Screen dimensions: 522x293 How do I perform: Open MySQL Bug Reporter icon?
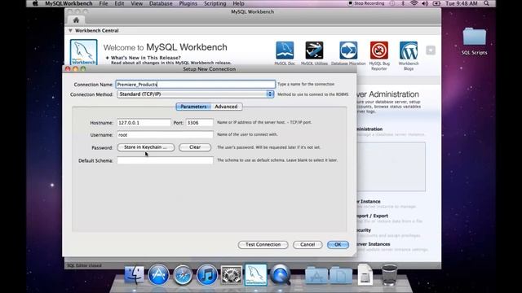click(378, 50)
